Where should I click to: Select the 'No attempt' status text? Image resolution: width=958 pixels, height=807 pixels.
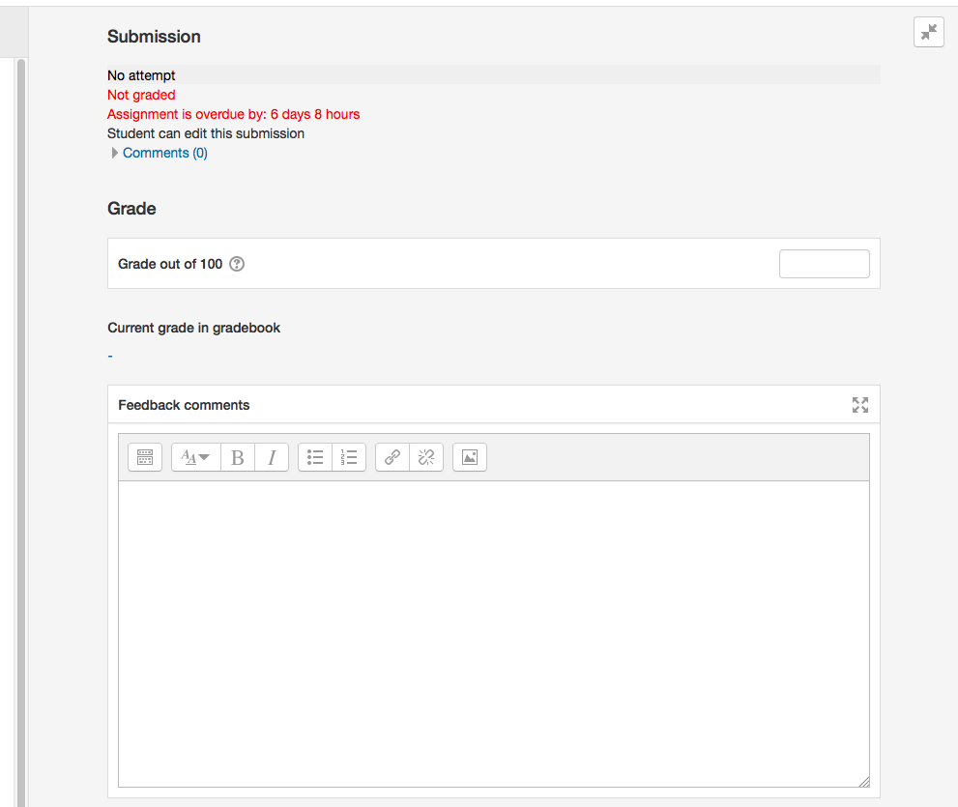pyautogui.click(x=141, y=75)
